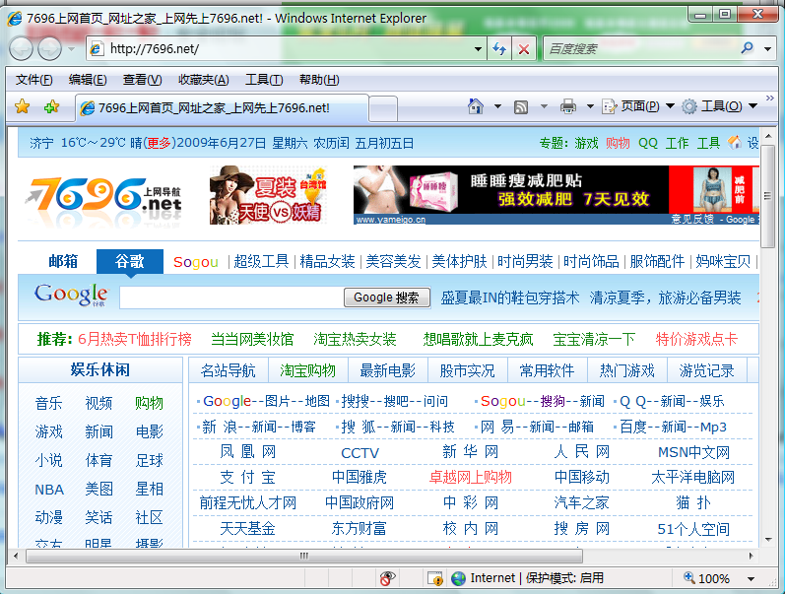
Task: Select the 常用软件 tab
Action: point(547,370)
